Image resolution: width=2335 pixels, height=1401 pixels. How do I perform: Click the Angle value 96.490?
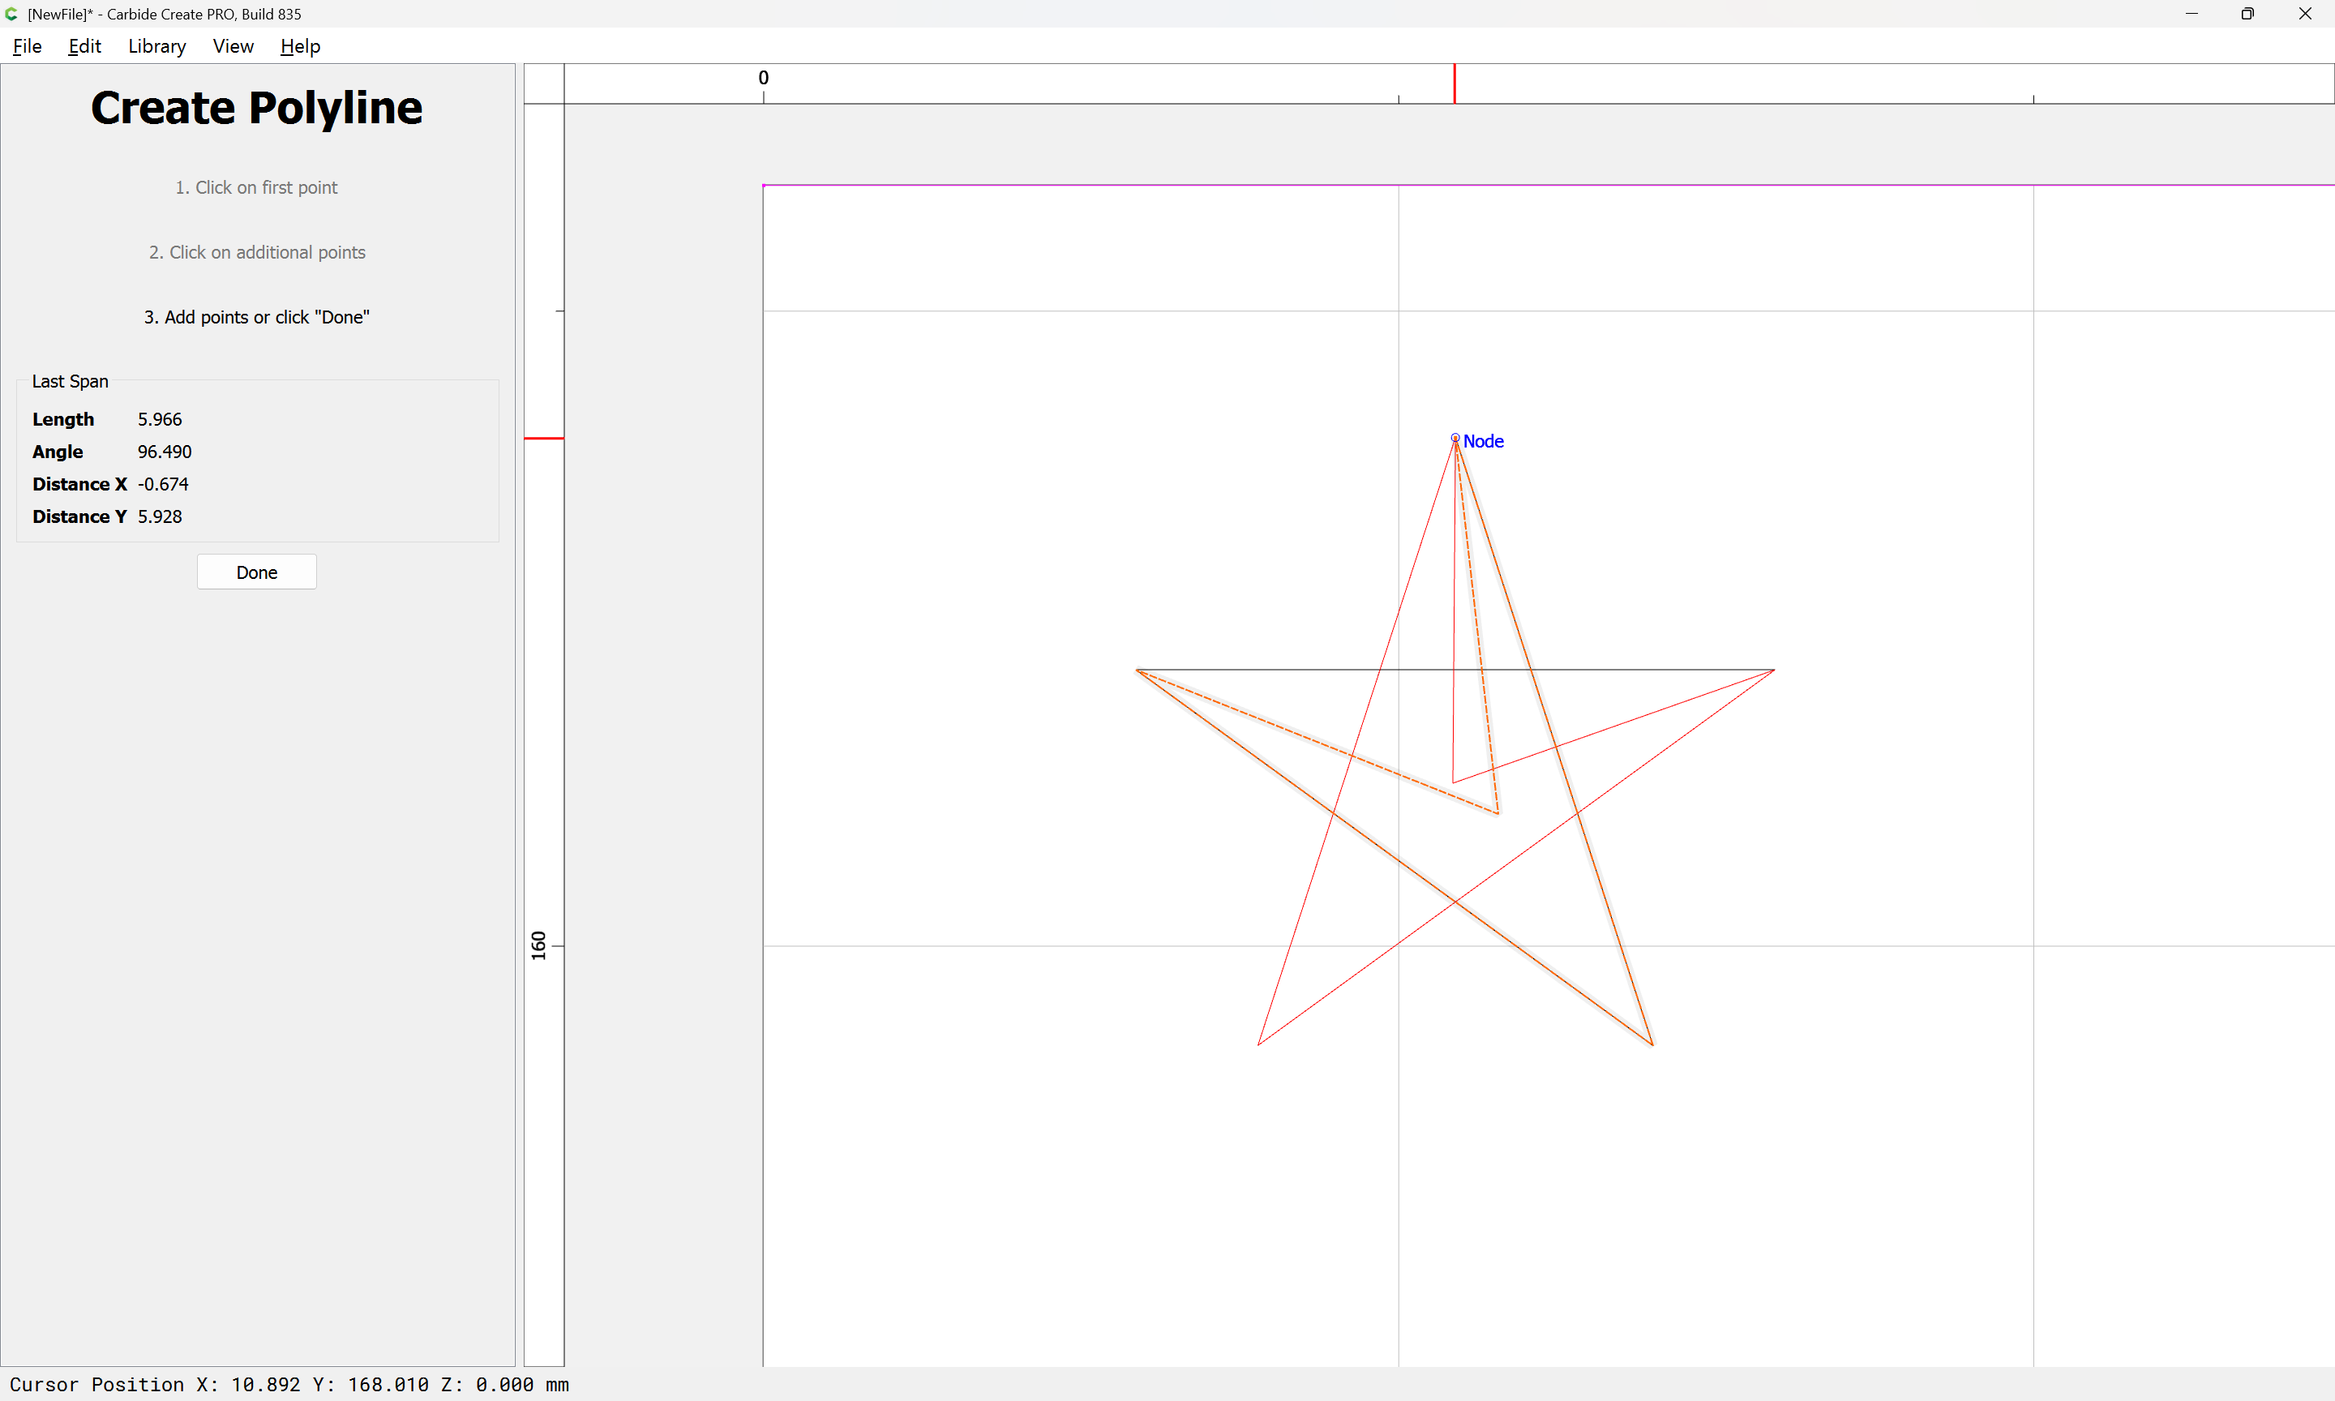tap(165, 452)
